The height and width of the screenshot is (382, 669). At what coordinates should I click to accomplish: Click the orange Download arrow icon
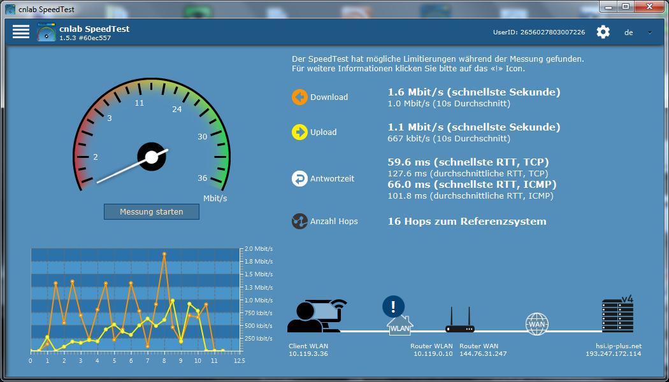299,97
